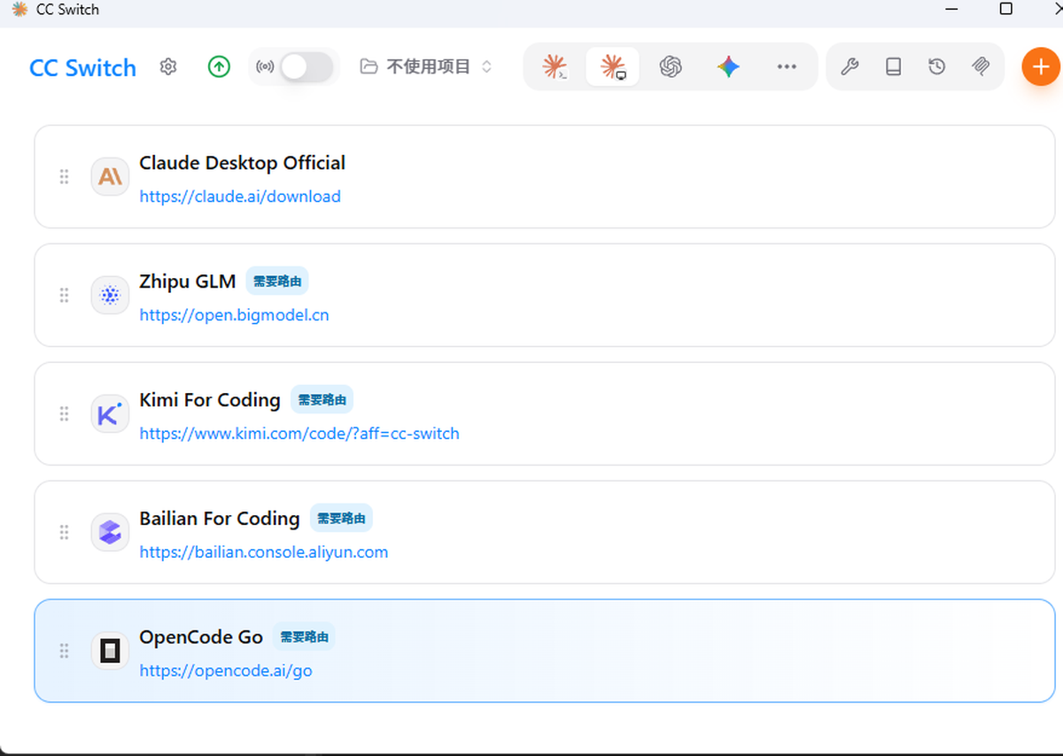This screenshot has width=1063, height=756.
Task: Click the folder icon beside 不使用项目
Action: [x=369, y=66]
